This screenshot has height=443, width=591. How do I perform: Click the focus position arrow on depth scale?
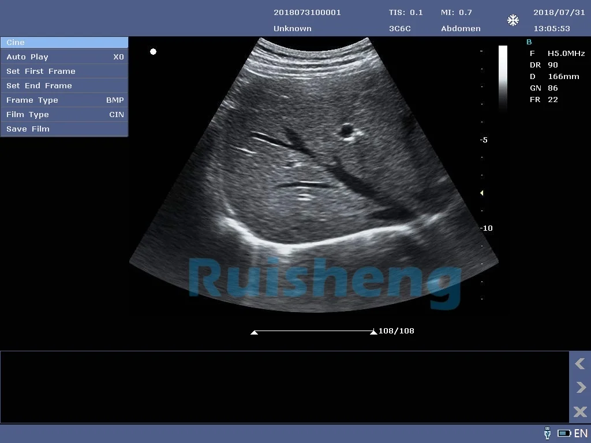pos(482,193)
